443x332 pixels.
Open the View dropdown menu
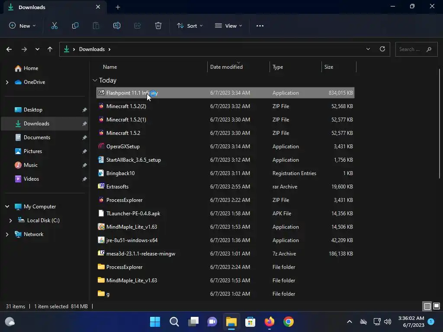[x=228, y=26]
